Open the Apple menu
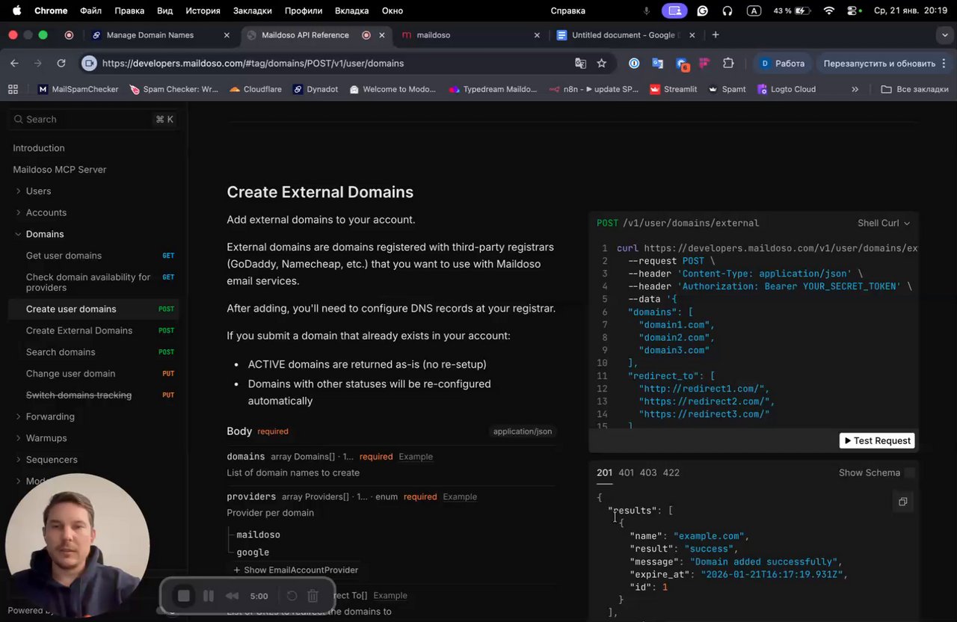The image size is (957, 622). click(x=16, y=10)
